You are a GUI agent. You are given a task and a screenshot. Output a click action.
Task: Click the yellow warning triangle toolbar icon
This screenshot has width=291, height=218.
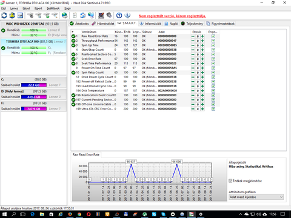12,15
